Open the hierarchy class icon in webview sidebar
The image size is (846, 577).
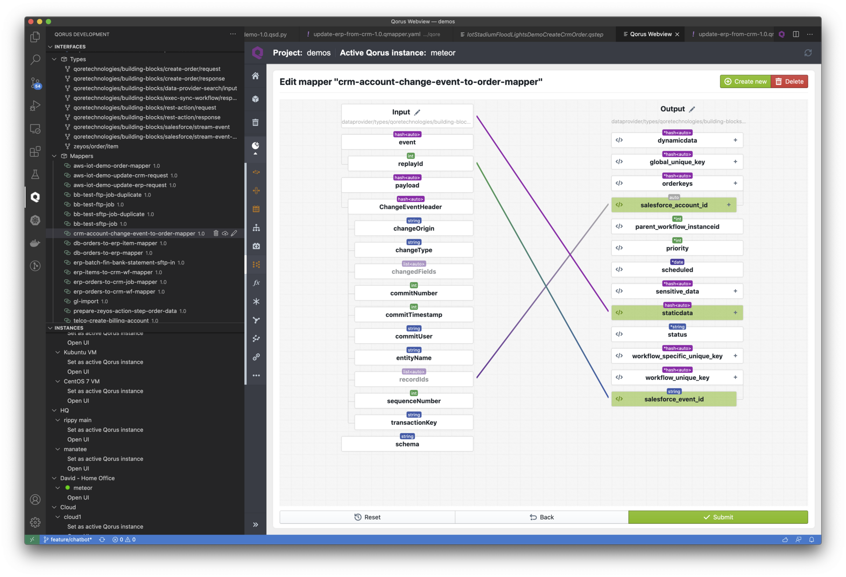[256, 228]
